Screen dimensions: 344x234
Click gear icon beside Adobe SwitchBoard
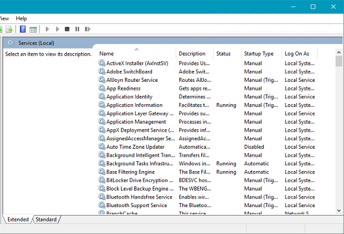tap(101, 72)
